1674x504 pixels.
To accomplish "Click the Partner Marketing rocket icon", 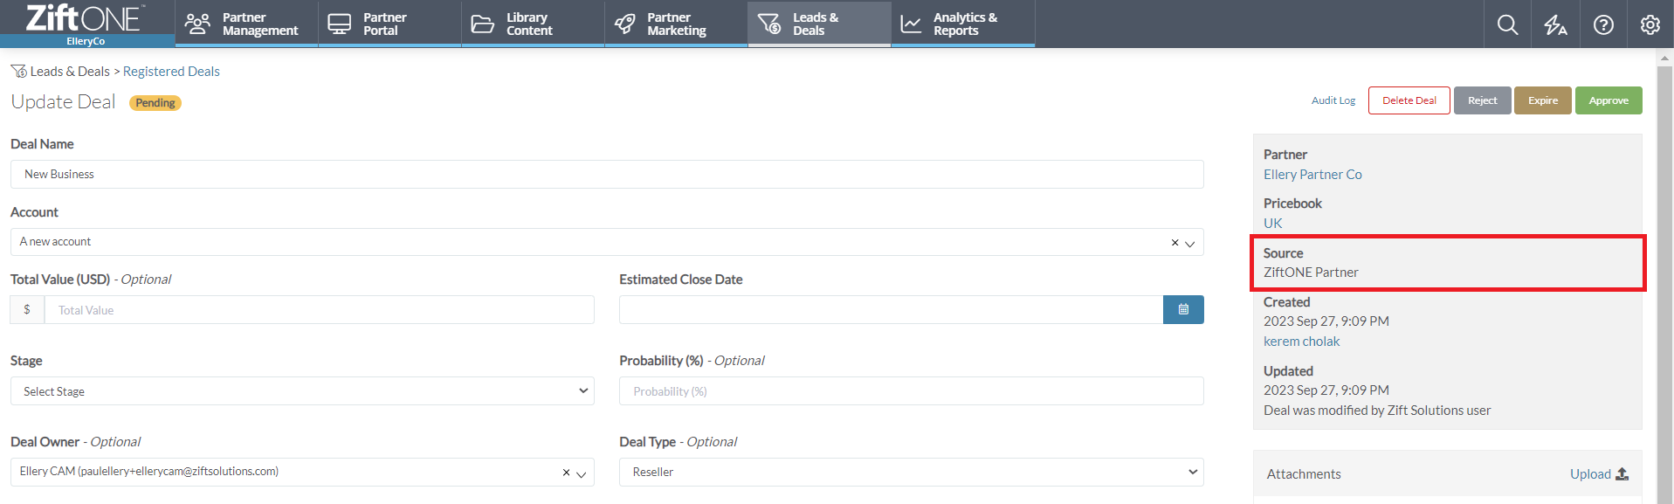I will tap(624, 24).
